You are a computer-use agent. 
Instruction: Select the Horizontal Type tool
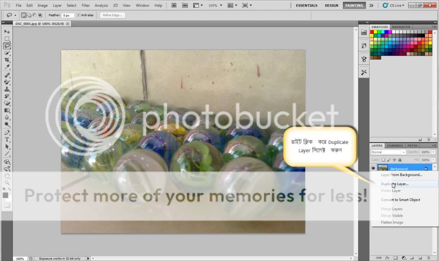(7, 140)
